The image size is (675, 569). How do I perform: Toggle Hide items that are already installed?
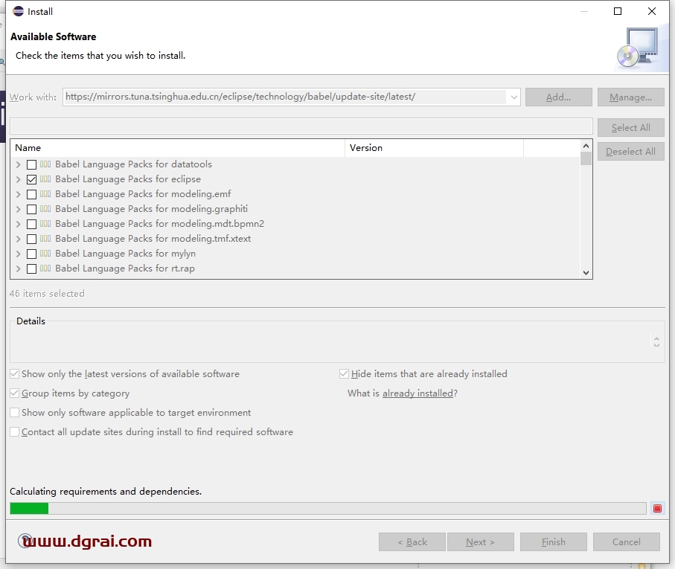344,373
